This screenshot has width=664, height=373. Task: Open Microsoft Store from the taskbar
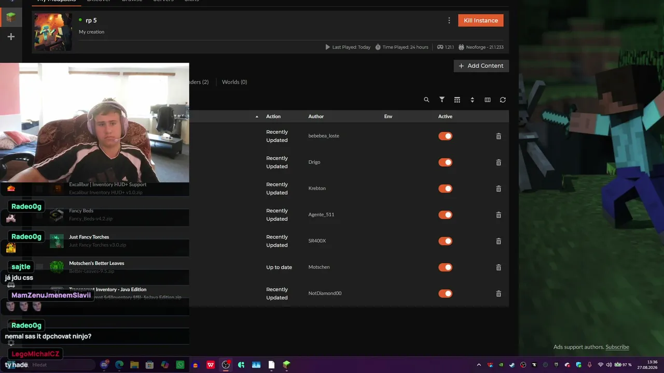point(149,365)
